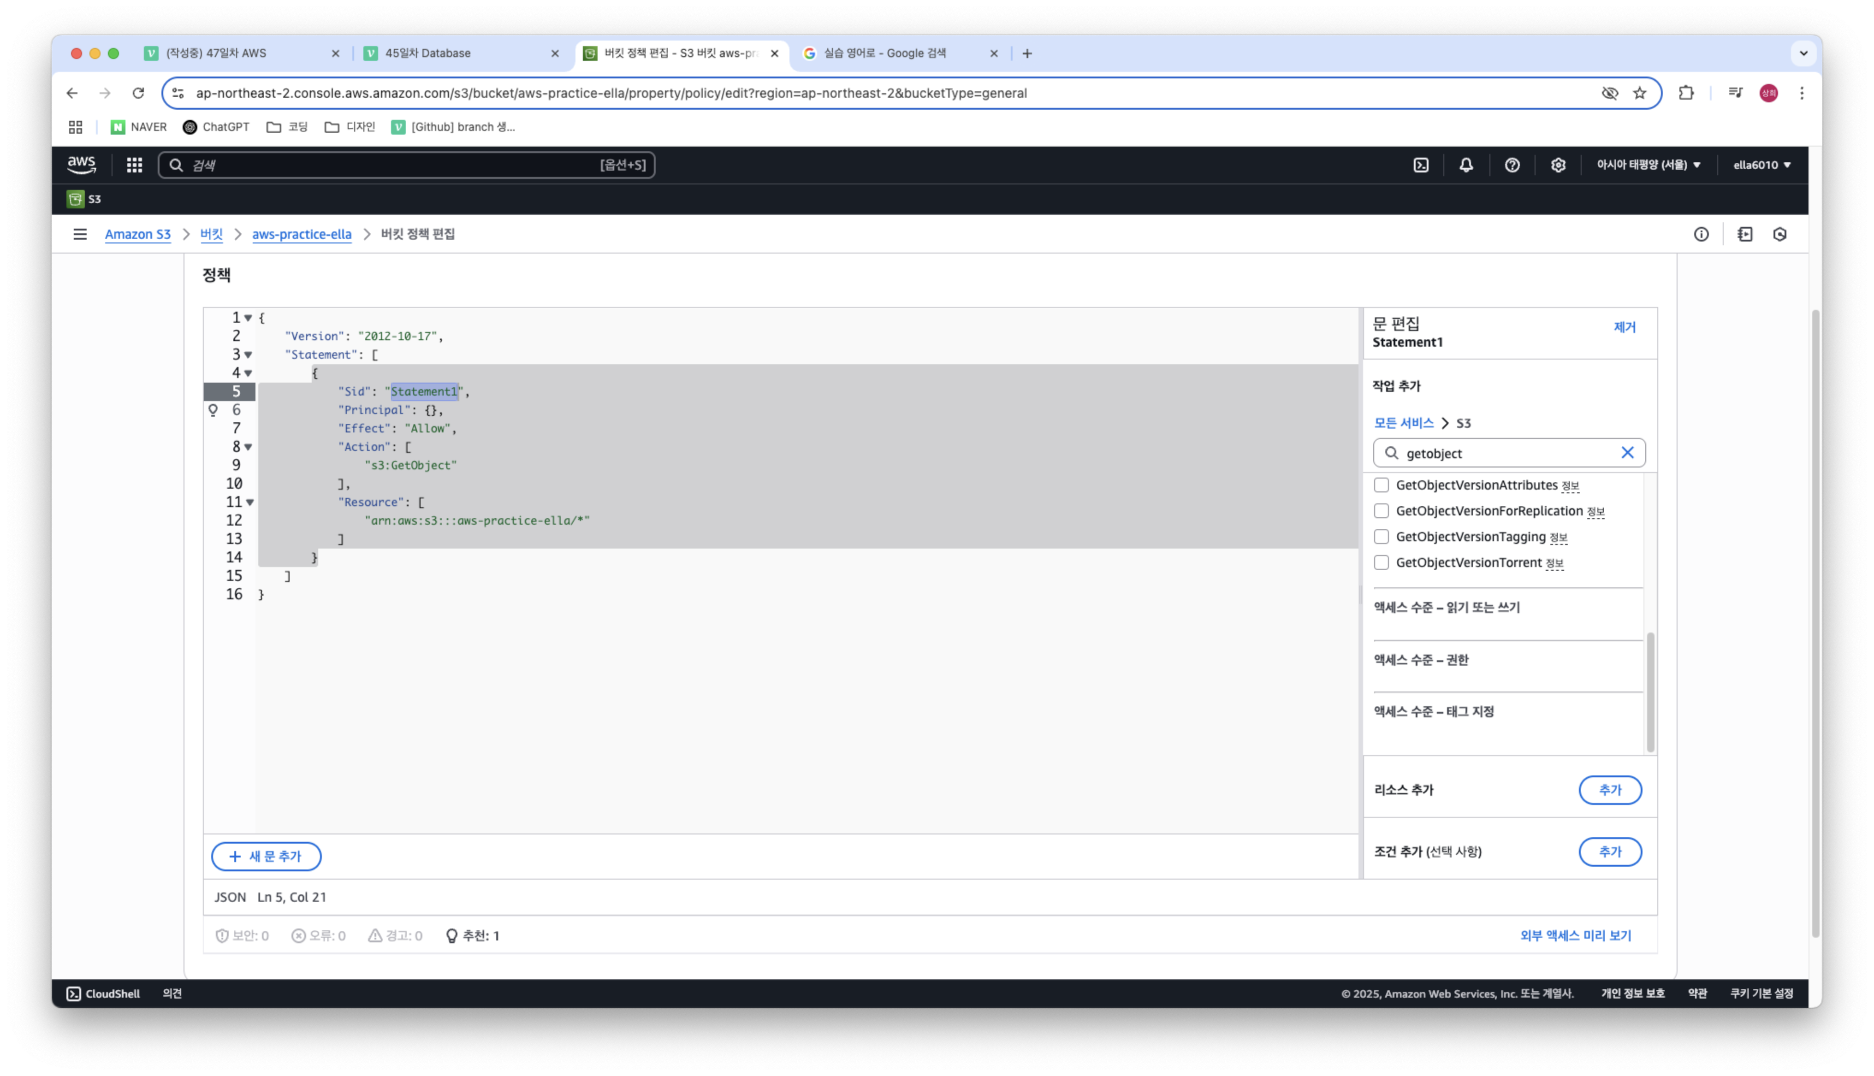
Task: Click the 버킷 breadcrumb link
Action: 211,234
